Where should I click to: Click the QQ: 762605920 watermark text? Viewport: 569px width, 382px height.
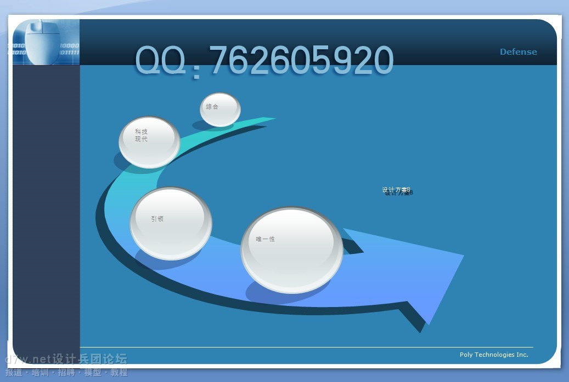[x=264, y=60]
